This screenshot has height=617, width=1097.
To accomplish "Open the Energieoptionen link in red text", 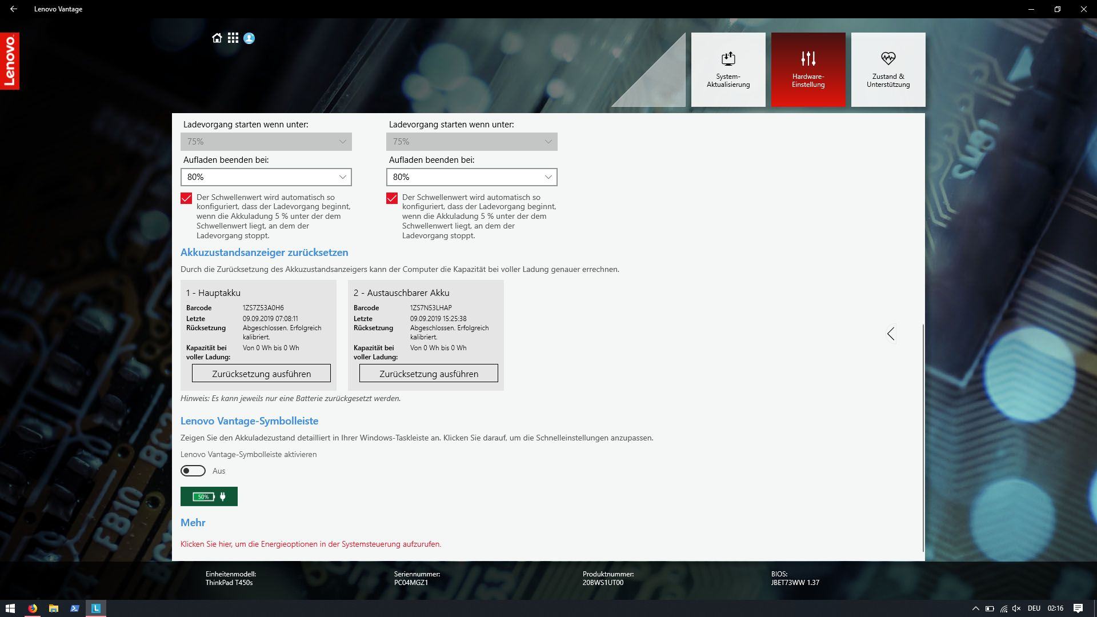I will point(311,544).
